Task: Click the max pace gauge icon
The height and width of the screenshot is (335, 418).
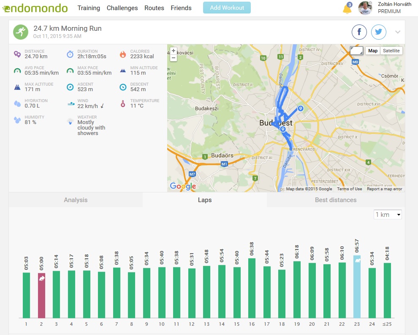Action: tap(70, 70)
